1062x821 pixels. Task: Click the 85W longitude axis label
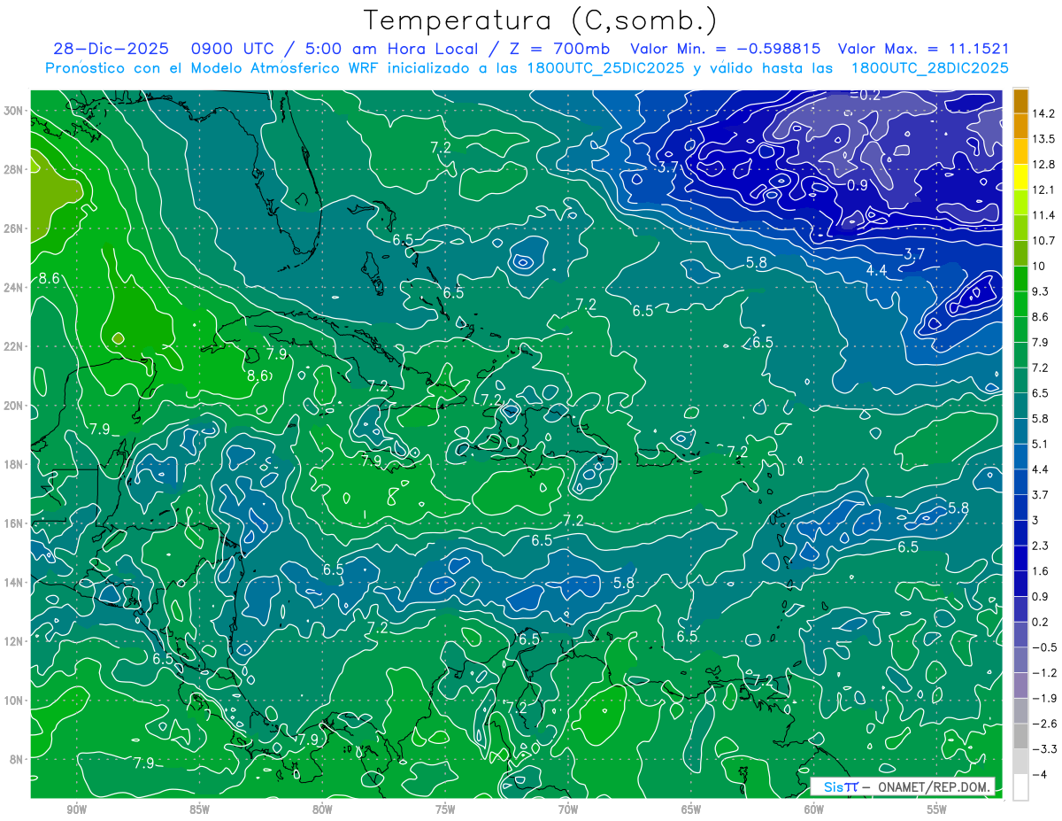[199, 810]
